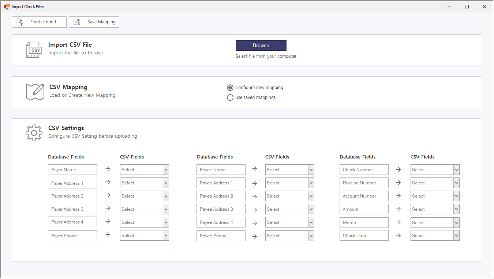Image resolution: width=494 pixels, height=279 pixels.
Task: Click the arrow beside Check Number field
Action: [398, 169]
